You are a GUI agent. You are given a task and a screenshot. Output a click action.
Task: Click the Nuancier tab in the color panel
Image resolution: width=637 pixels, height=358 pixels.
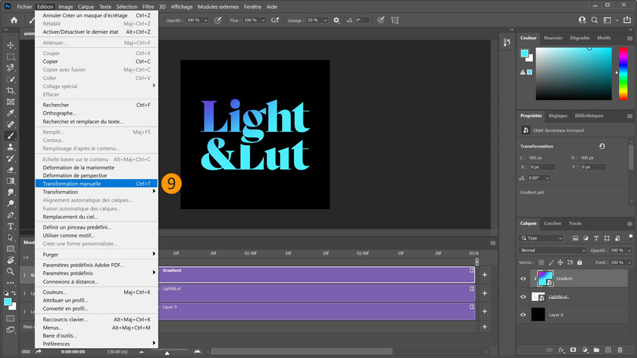tap(553, 38)
